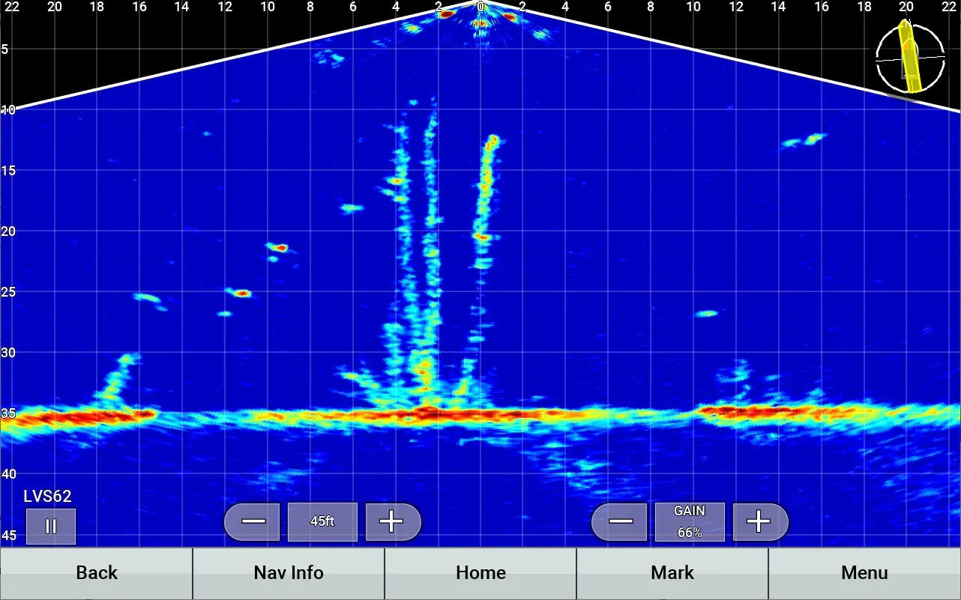Tap the red fish return near 21 ft depth

(x=280, y=247)
